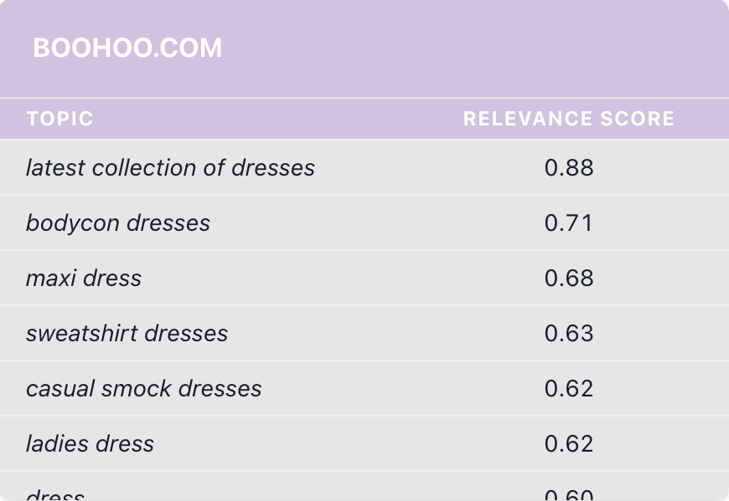Click the 0.63 relevance score value
The image size is (729, 501).
569,333
